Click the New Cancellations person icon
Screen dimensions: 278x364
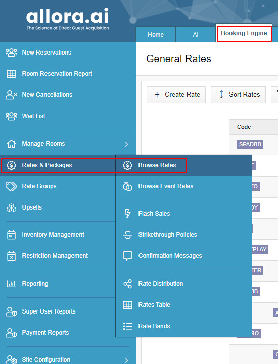click(x=11, y=95)
